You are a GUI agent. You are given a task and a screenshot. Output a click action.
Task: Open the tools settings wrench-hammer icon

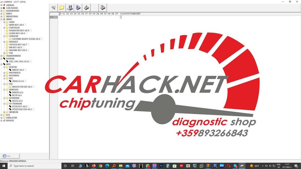(54, 8)
